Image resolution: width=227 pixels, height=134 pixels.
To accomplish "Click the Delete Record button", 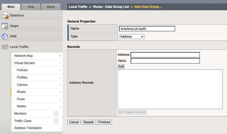I will 136,112.
